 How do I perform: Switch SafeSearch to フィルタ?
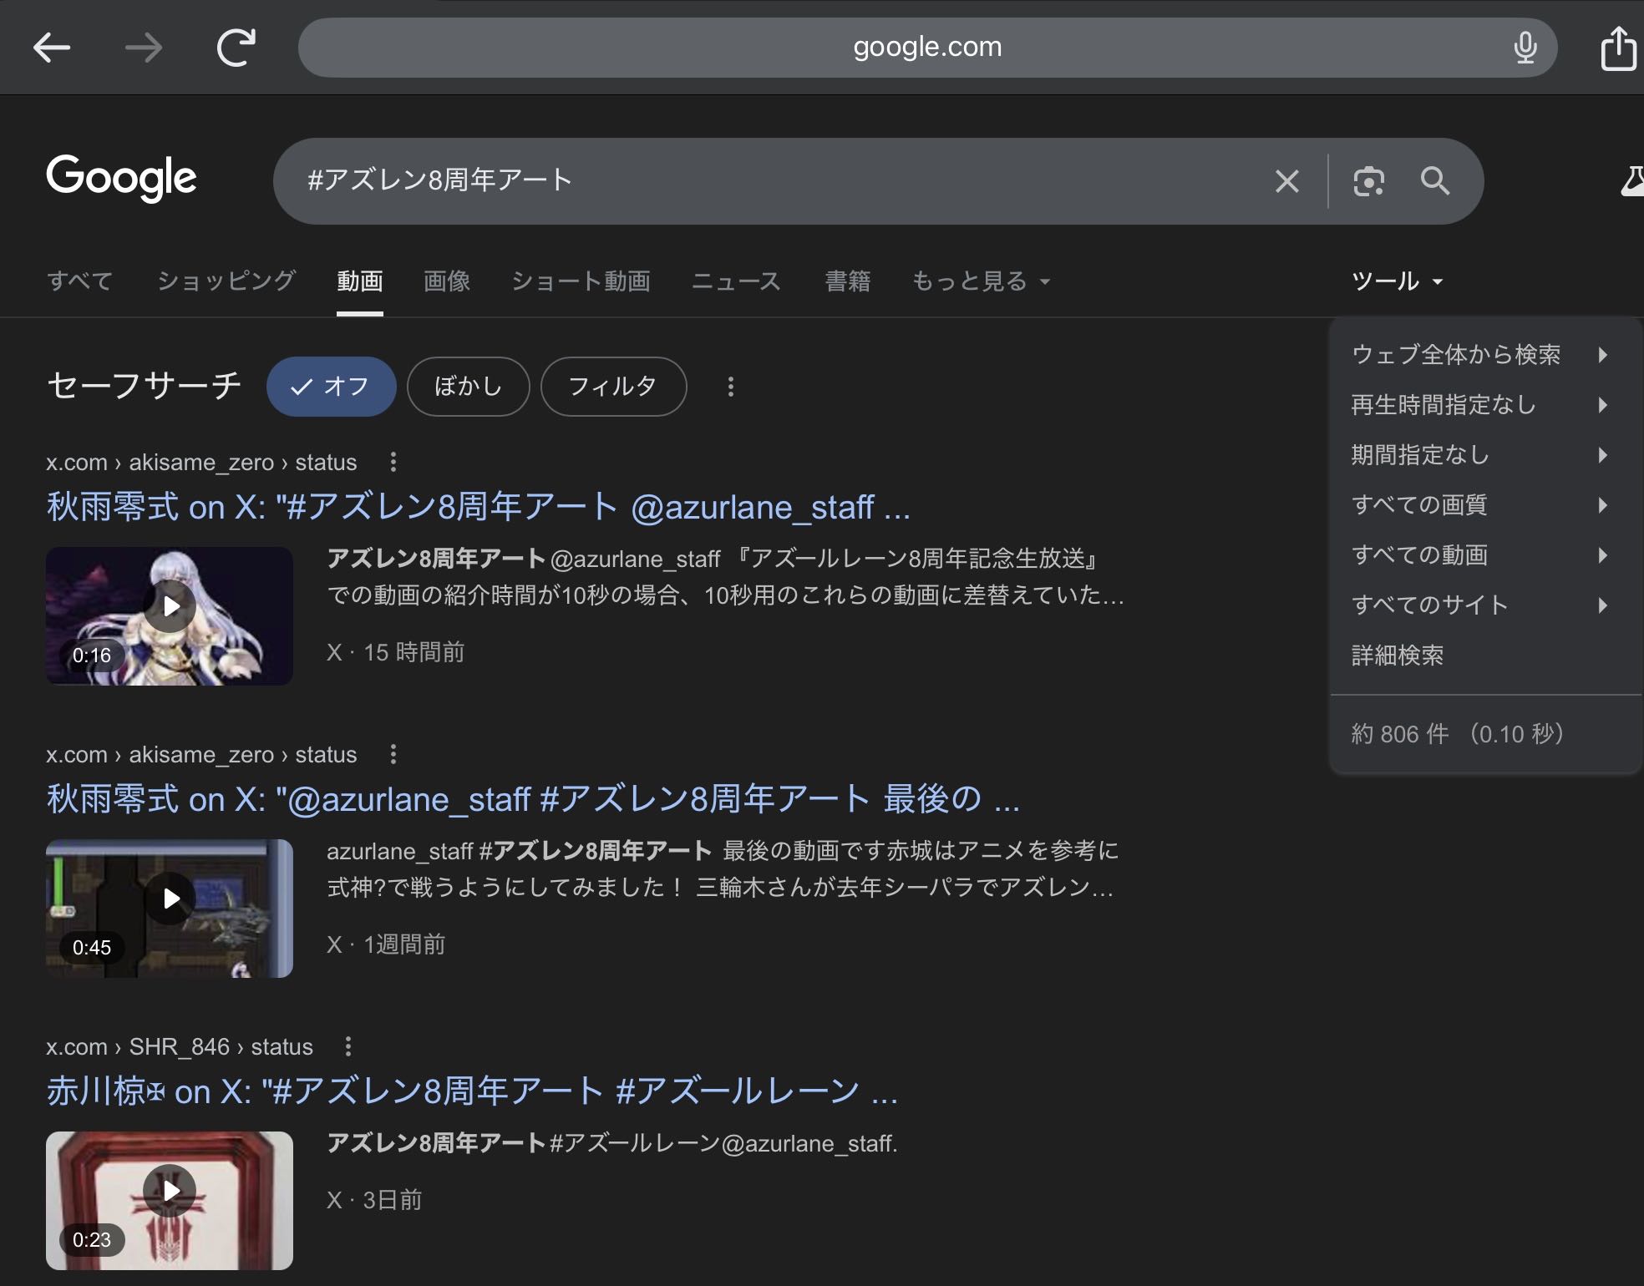click(613, 387)
